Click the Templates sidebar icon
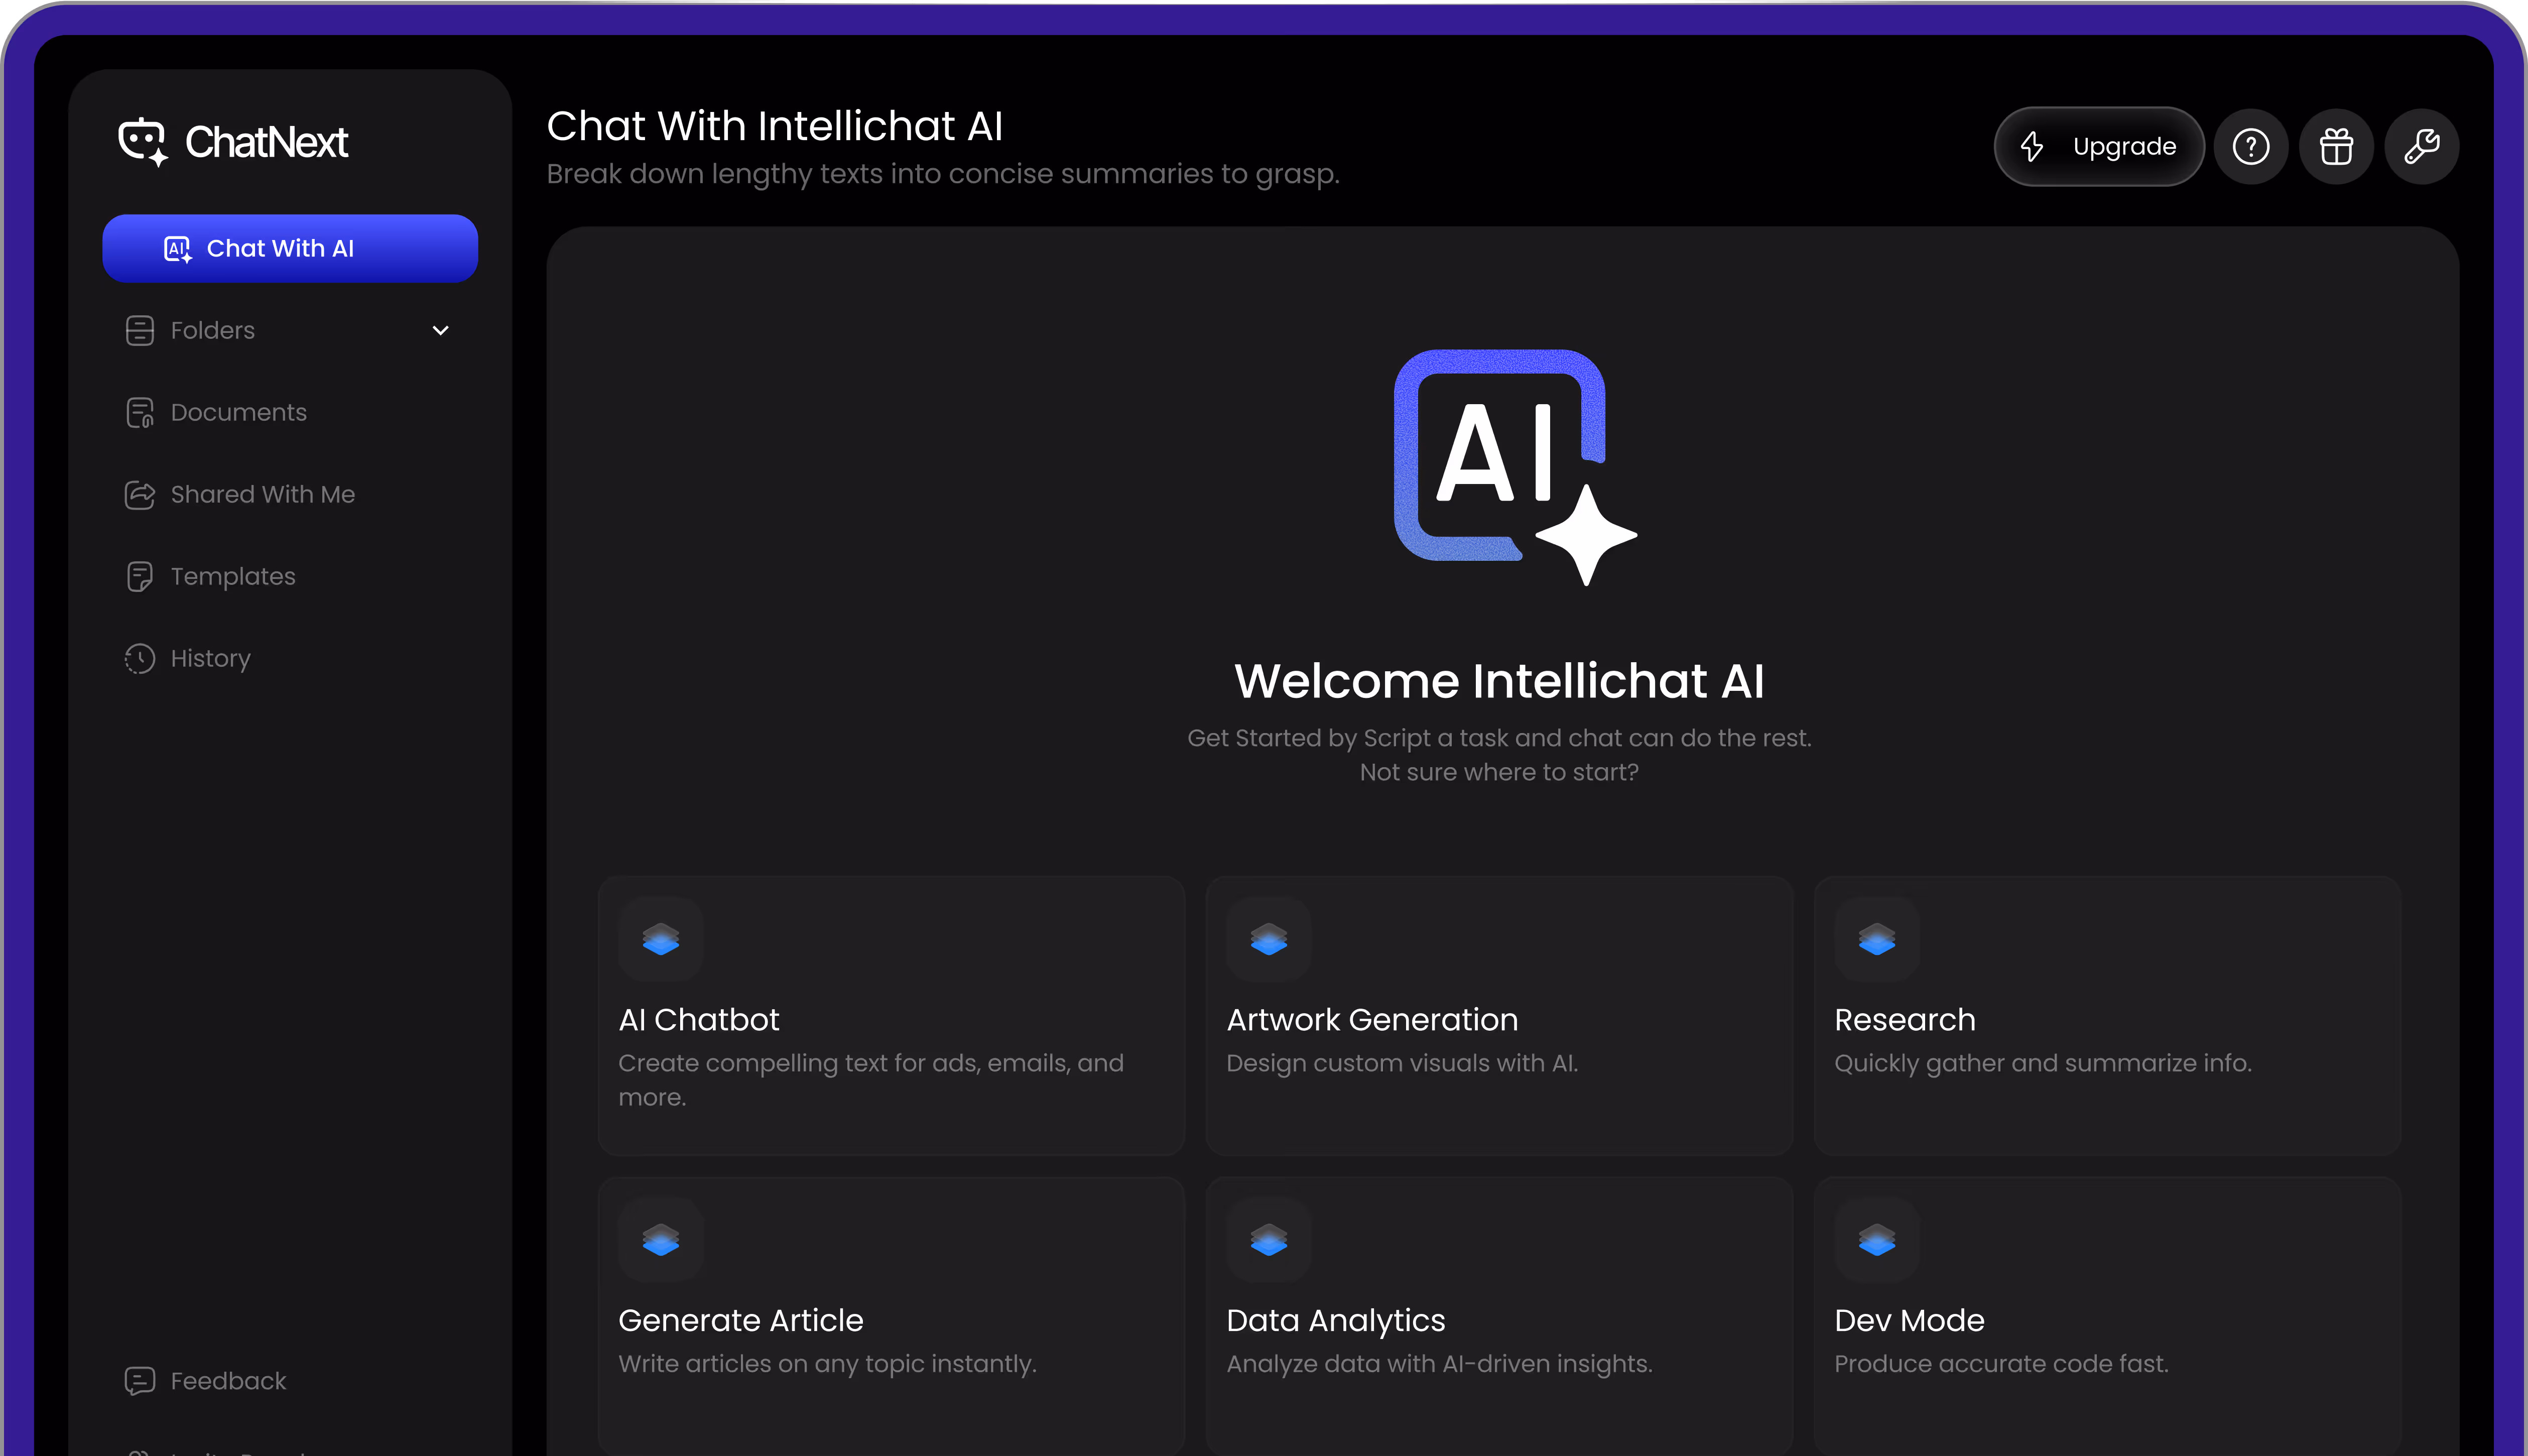Viewport: 2528px width, 1456px height. 140,576
